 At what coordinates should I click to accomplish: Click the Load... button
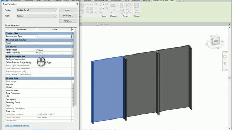68,10
